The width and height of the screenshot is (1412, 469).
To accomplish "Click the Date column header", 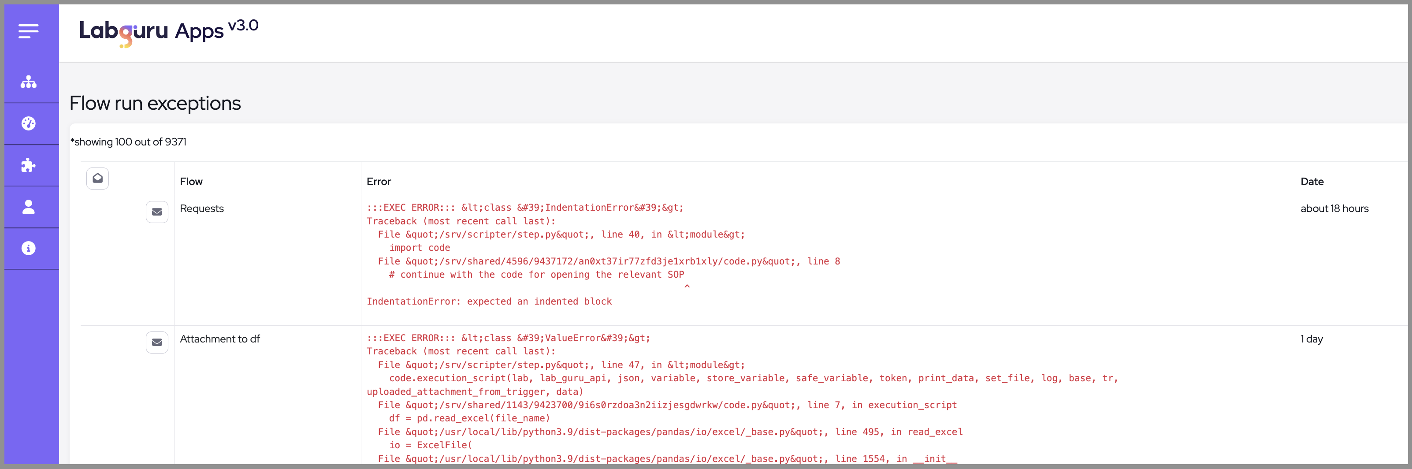I will click(1312, 182).
